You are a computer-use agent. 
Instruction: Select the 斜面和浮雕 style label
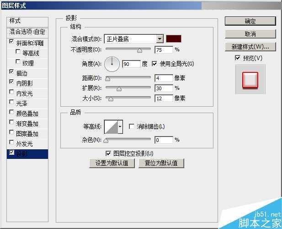point(30,43)
